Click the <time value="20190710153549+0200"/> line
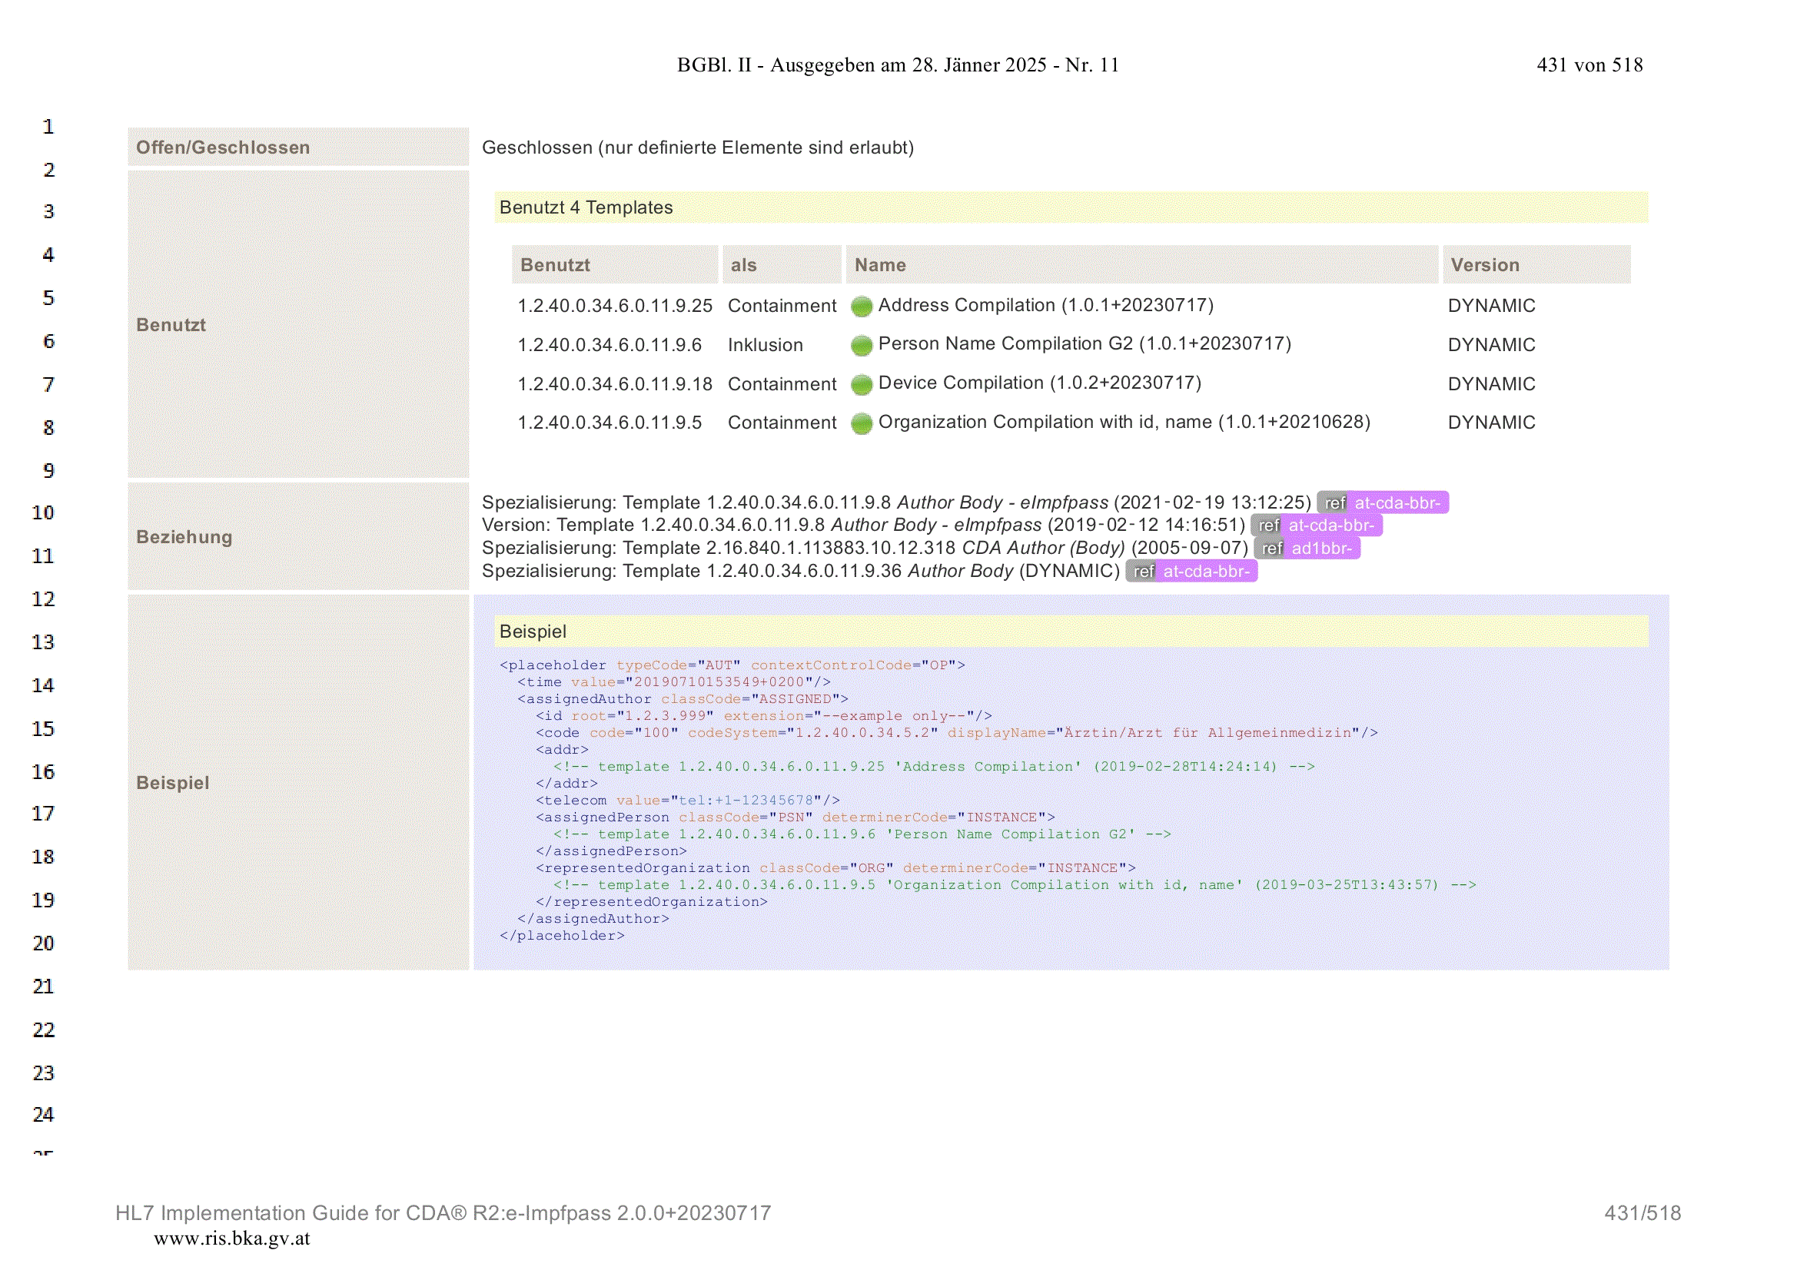This screenshot has height=1270, width=1797. pos(674,682)
